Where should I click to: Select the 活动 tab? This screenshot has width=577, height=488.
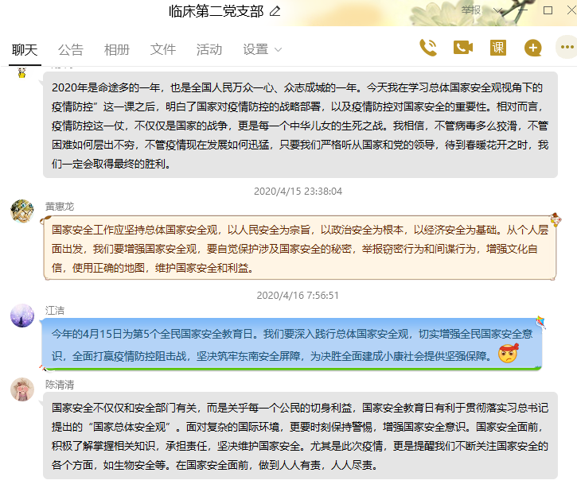tap(209, 49)
